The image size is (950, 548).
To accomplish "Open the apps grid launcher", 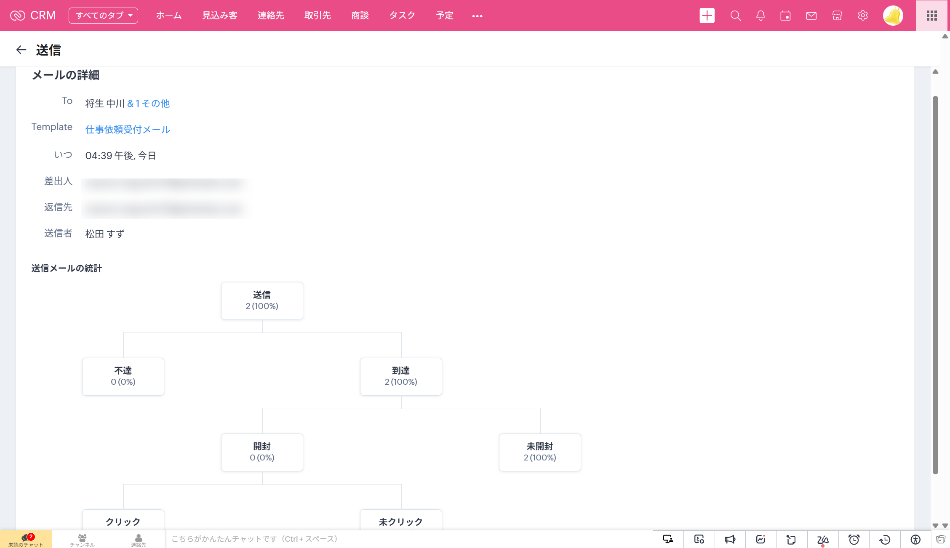I will 932,16.
